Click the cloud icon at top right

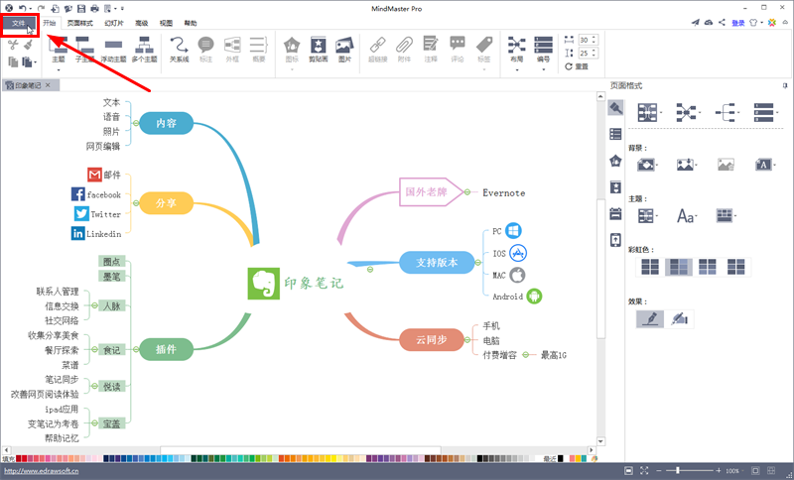pos(709,23)
